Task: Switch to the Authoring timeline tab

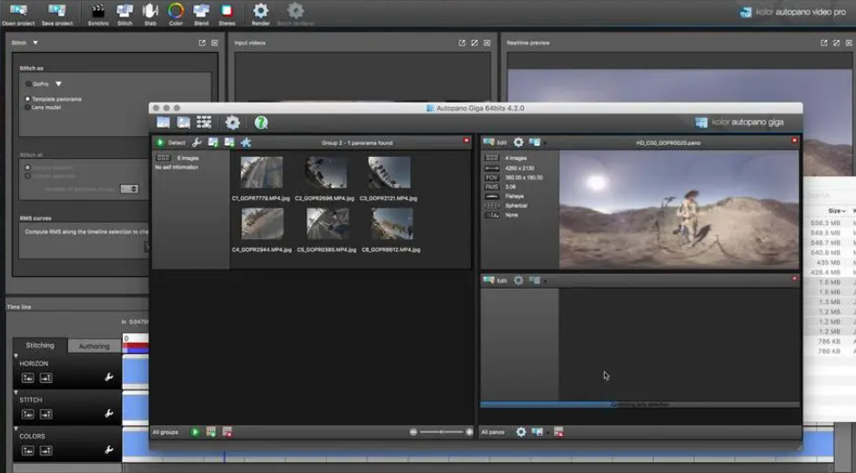Action: pos(94,346)
